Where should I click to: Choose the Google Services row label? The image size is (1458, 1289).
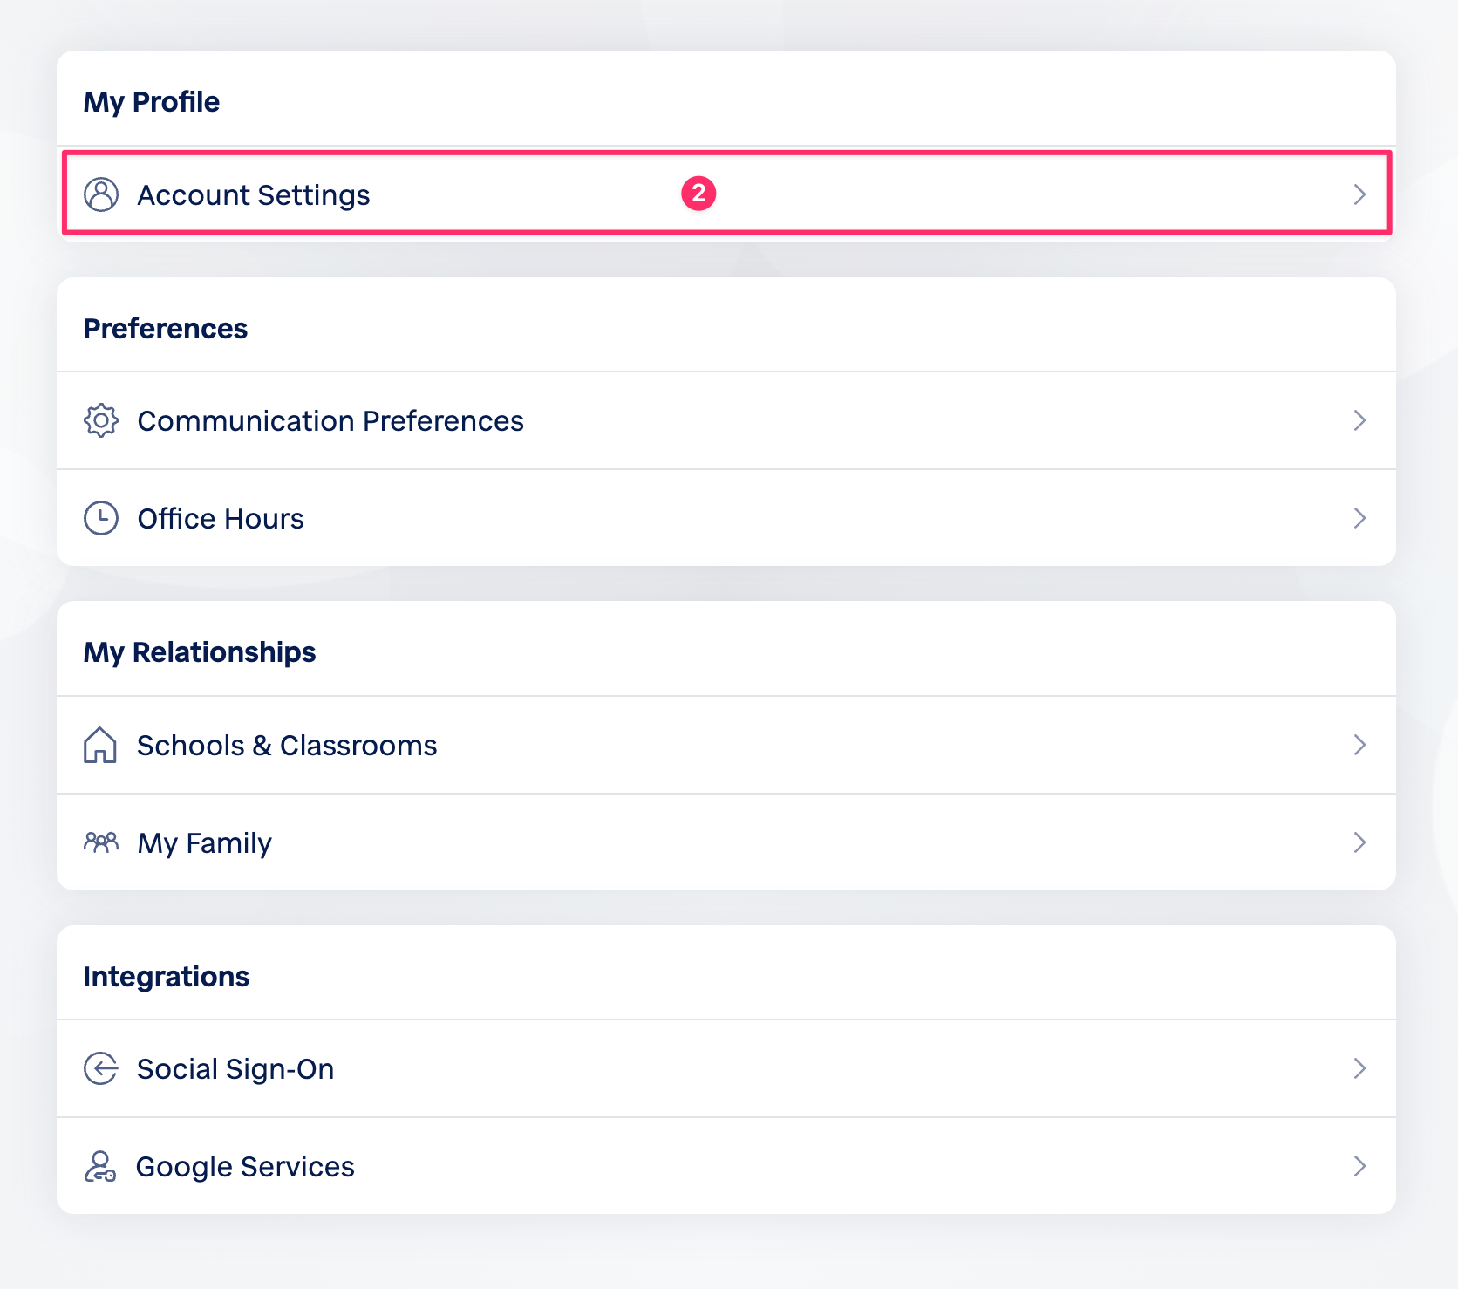245,1167
